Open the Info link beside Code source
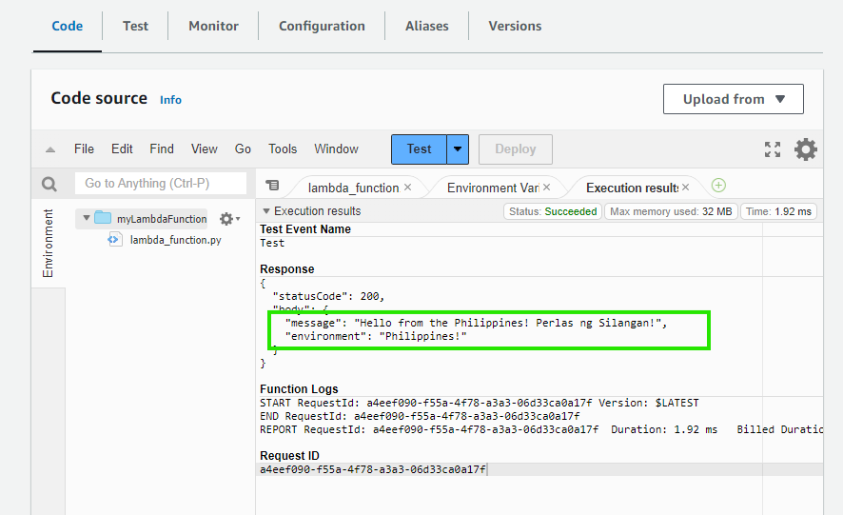 pyautogui.click(x=170, y=100)
